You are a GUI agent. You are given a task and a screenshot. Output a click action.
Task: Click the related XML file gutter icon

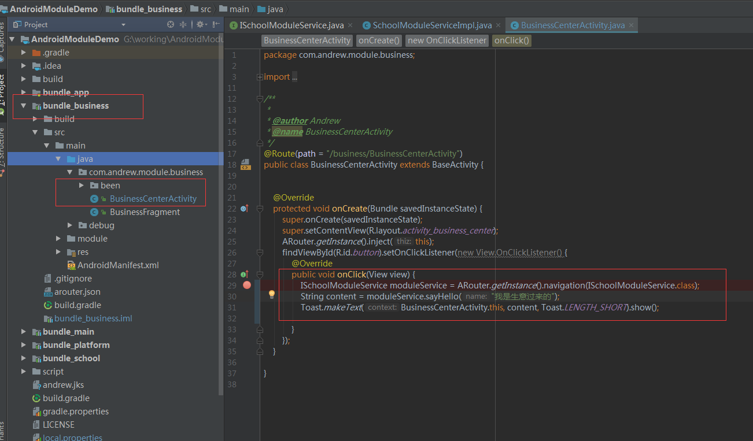245,165
